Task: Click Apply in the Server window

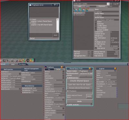Action: click(116, 49)
